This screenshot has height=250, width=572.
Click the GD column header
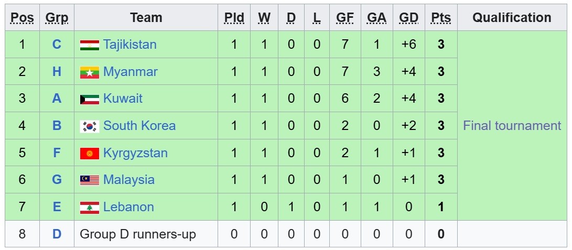408,18
